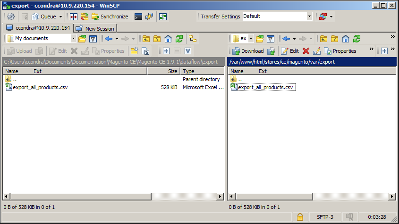Open the terminal console icon
Screen dimensions: 399x224
tap(138, 17)
